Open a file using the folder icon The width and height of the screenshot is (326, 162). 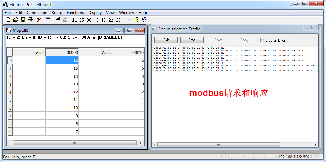click(x=16, y=20)
